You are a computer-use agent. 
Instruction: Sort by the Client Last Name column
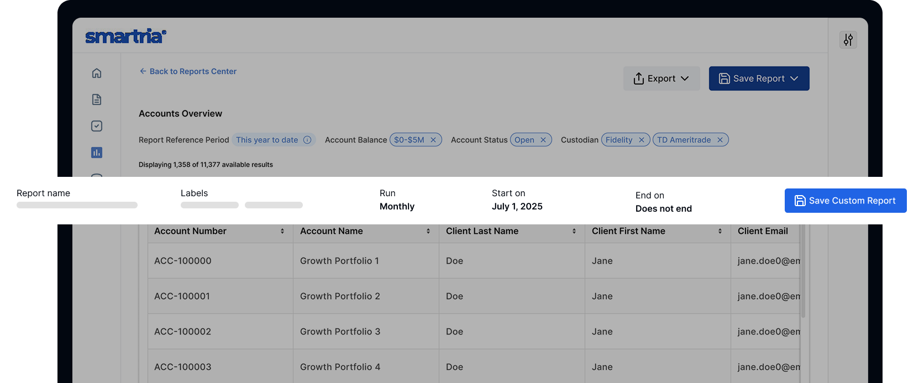tap(574, 231)
